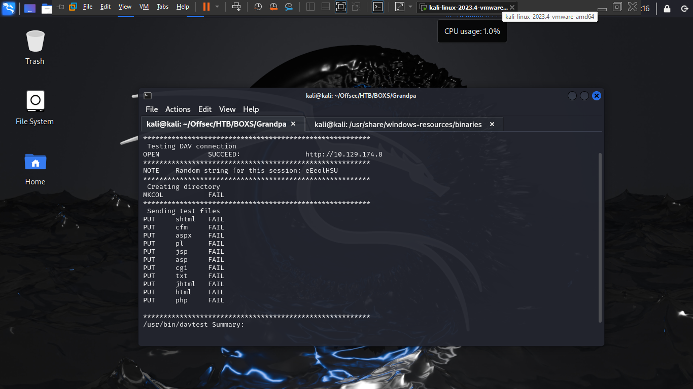This screenshot has height=389, width=693.
Task: Click the Sending test files text
Action: click(184, 211)
